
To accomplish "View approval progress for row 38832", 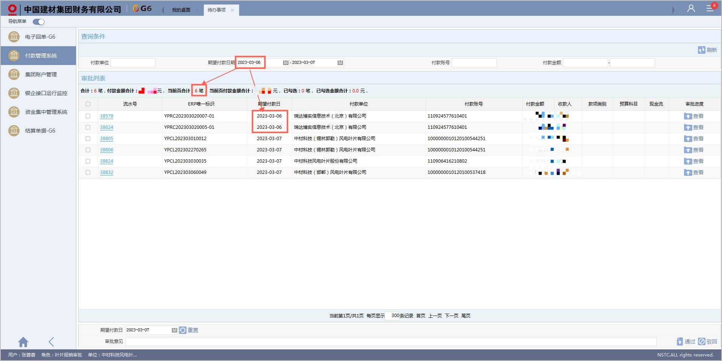I will (694, 173).
